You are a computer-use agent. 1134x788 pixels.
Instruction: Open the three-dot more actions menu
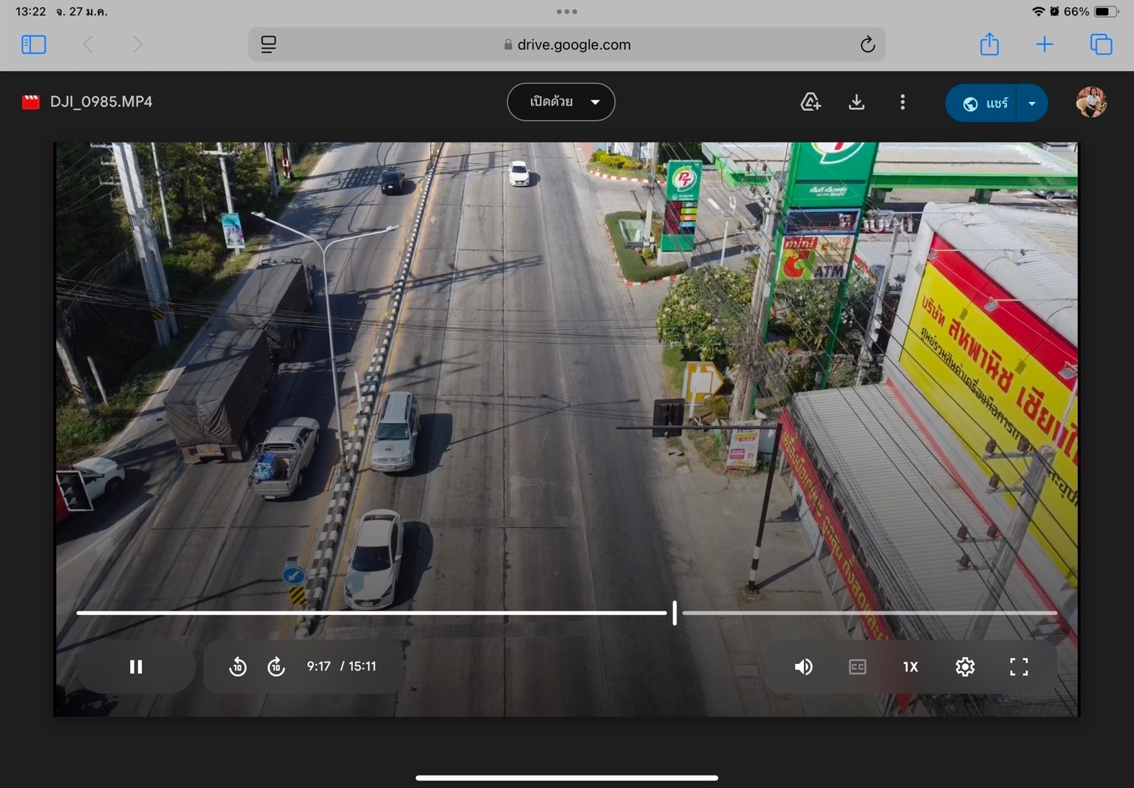(x=902, y=102)
